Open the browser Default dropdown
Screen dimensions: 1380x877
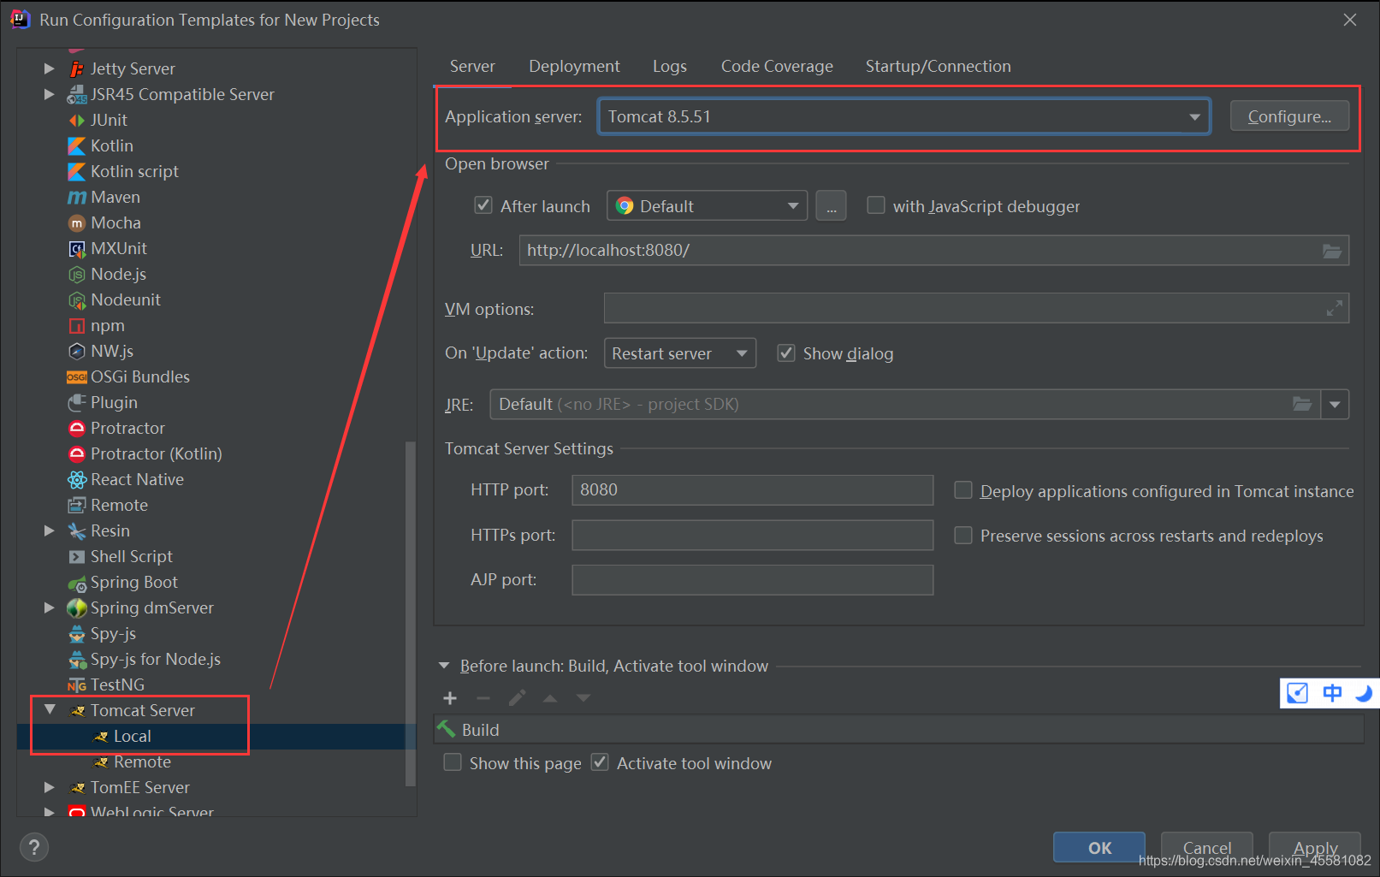792,205
